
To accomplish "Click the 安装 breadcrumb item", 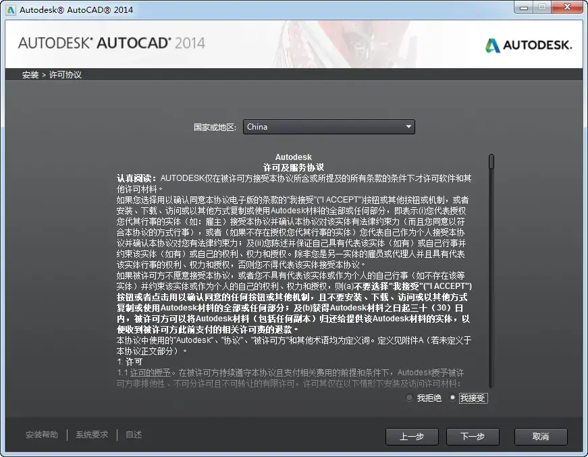I will (x=30, y=75).
